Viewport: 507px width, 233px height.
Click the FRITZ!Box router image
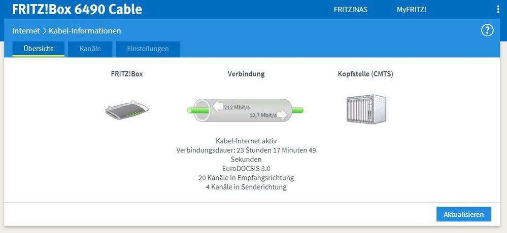[127, 109]
